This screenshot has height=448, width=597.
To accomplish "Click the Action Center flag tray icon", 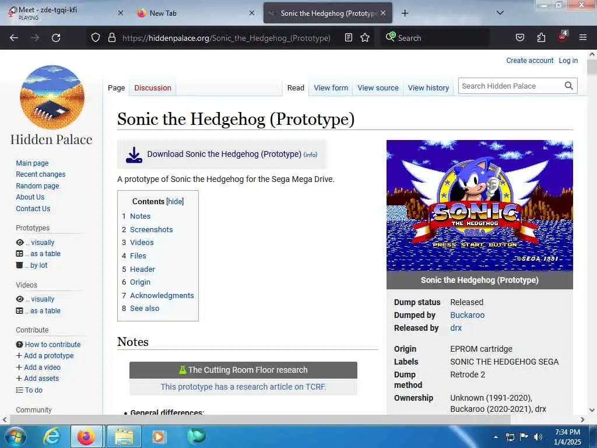I will pos(524,437).
